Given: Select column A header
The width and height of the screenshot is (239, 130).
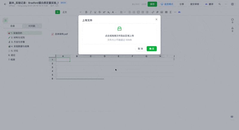Looking at the screenshot, I should (x=63, y=56).
